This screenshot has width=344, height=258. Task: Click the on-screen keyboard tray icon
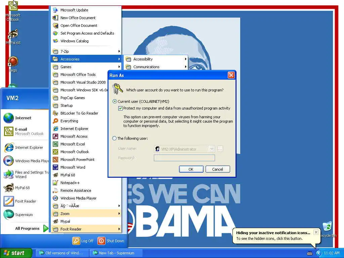click(x=309, y=253)
